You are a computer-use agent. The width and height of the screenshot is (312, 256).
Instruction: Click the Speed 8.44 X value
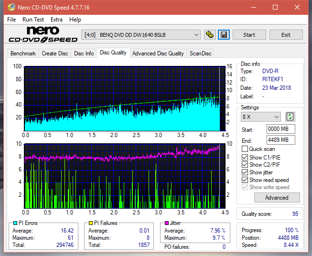point(291,245)
